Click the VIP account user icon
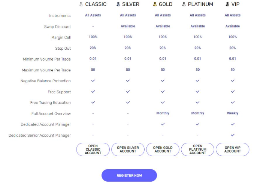This screenshot has height=185, width=257. coord(227,4)
